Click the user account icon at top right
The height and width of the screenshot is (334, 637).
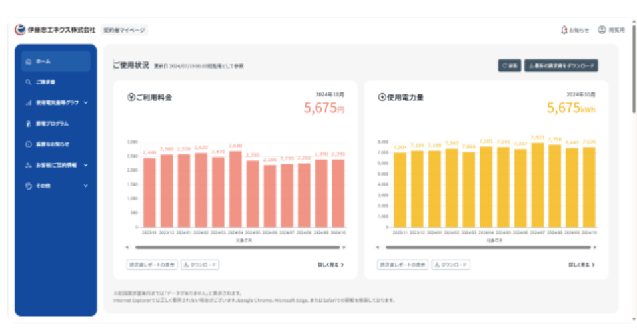[x=602, y=30]
